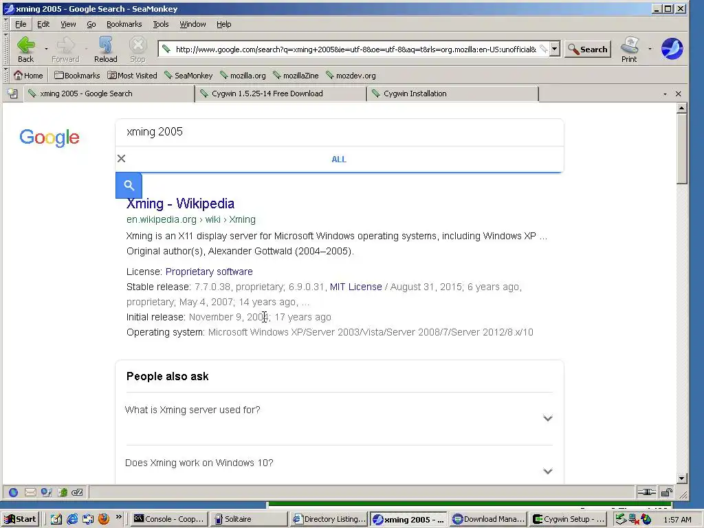Screen dimensions: 704x528
Task: Select the ALL results filter tab
Action: pos(339,159)
